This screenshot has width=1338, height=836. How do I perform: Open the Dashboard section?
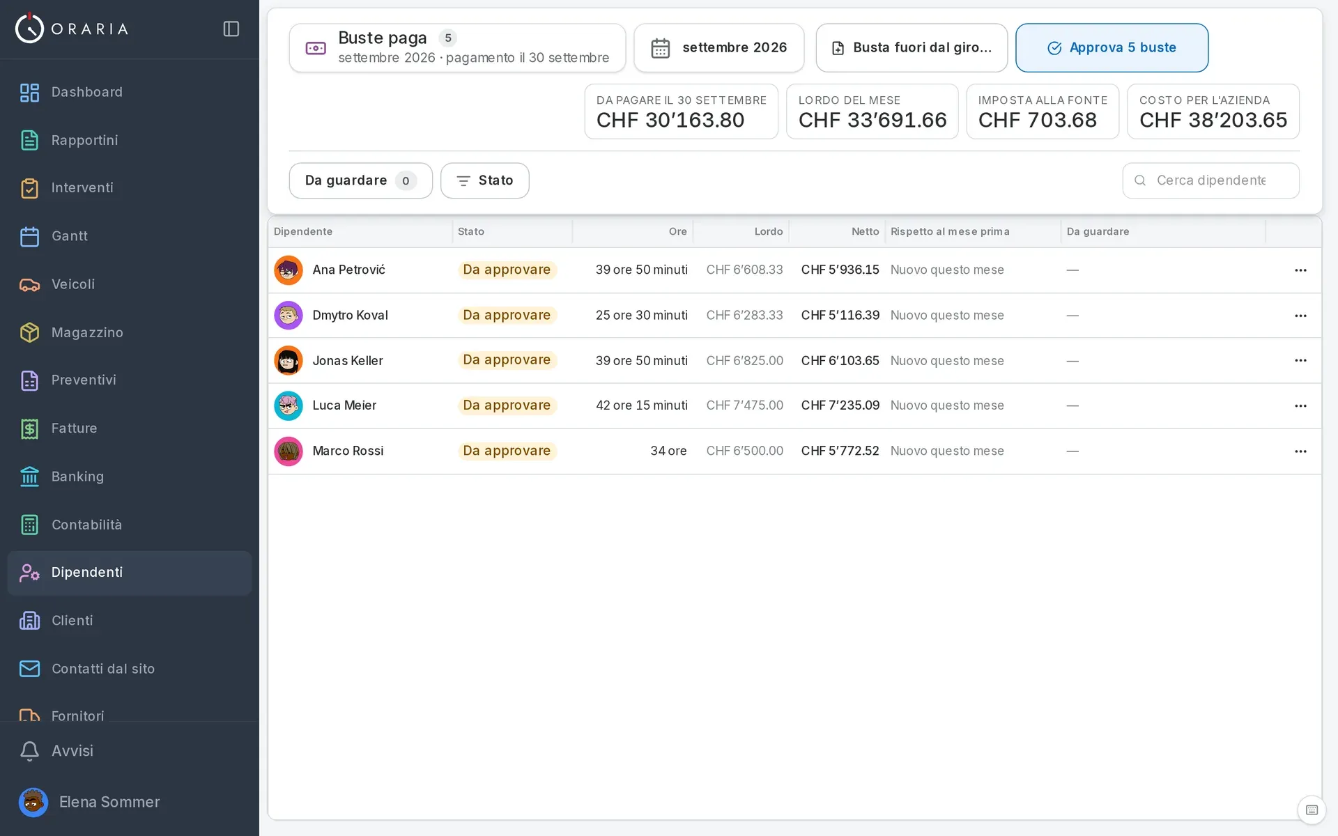coord(130,92)
